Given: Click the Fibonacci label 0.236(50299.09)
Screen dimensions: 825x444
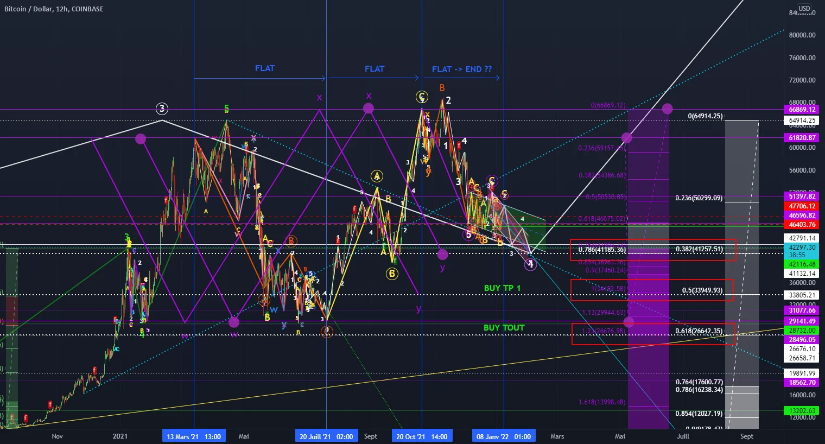Looking at the screenshot, I should click(699, 198).
